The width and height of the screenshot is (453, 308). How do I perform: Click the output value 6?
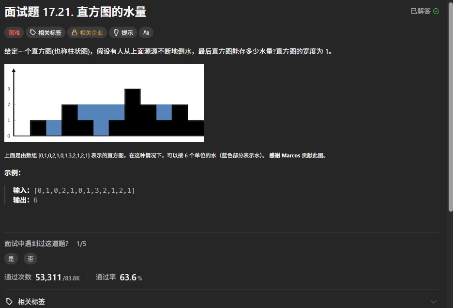point(35,200)
